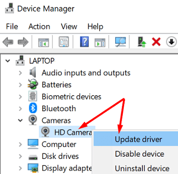
Task: Click the monitor icon beside Computer
Action: tap(33, 144)
